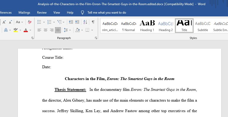Apply the Subtle Em... style
Image resolution: width=228 pixels, height=117 pixels.
pos(220,26)
